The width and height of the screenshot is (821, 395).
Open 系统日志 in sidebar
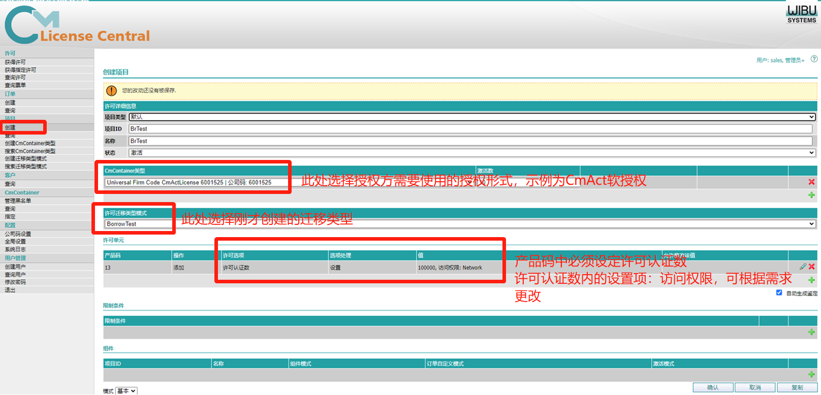[15, 249]
